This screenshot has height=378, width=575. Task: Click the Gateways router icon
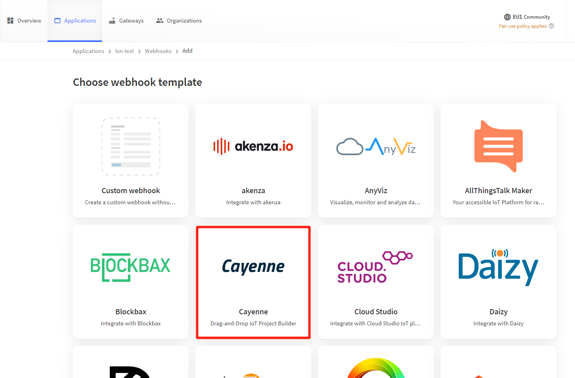coord(112,21)
